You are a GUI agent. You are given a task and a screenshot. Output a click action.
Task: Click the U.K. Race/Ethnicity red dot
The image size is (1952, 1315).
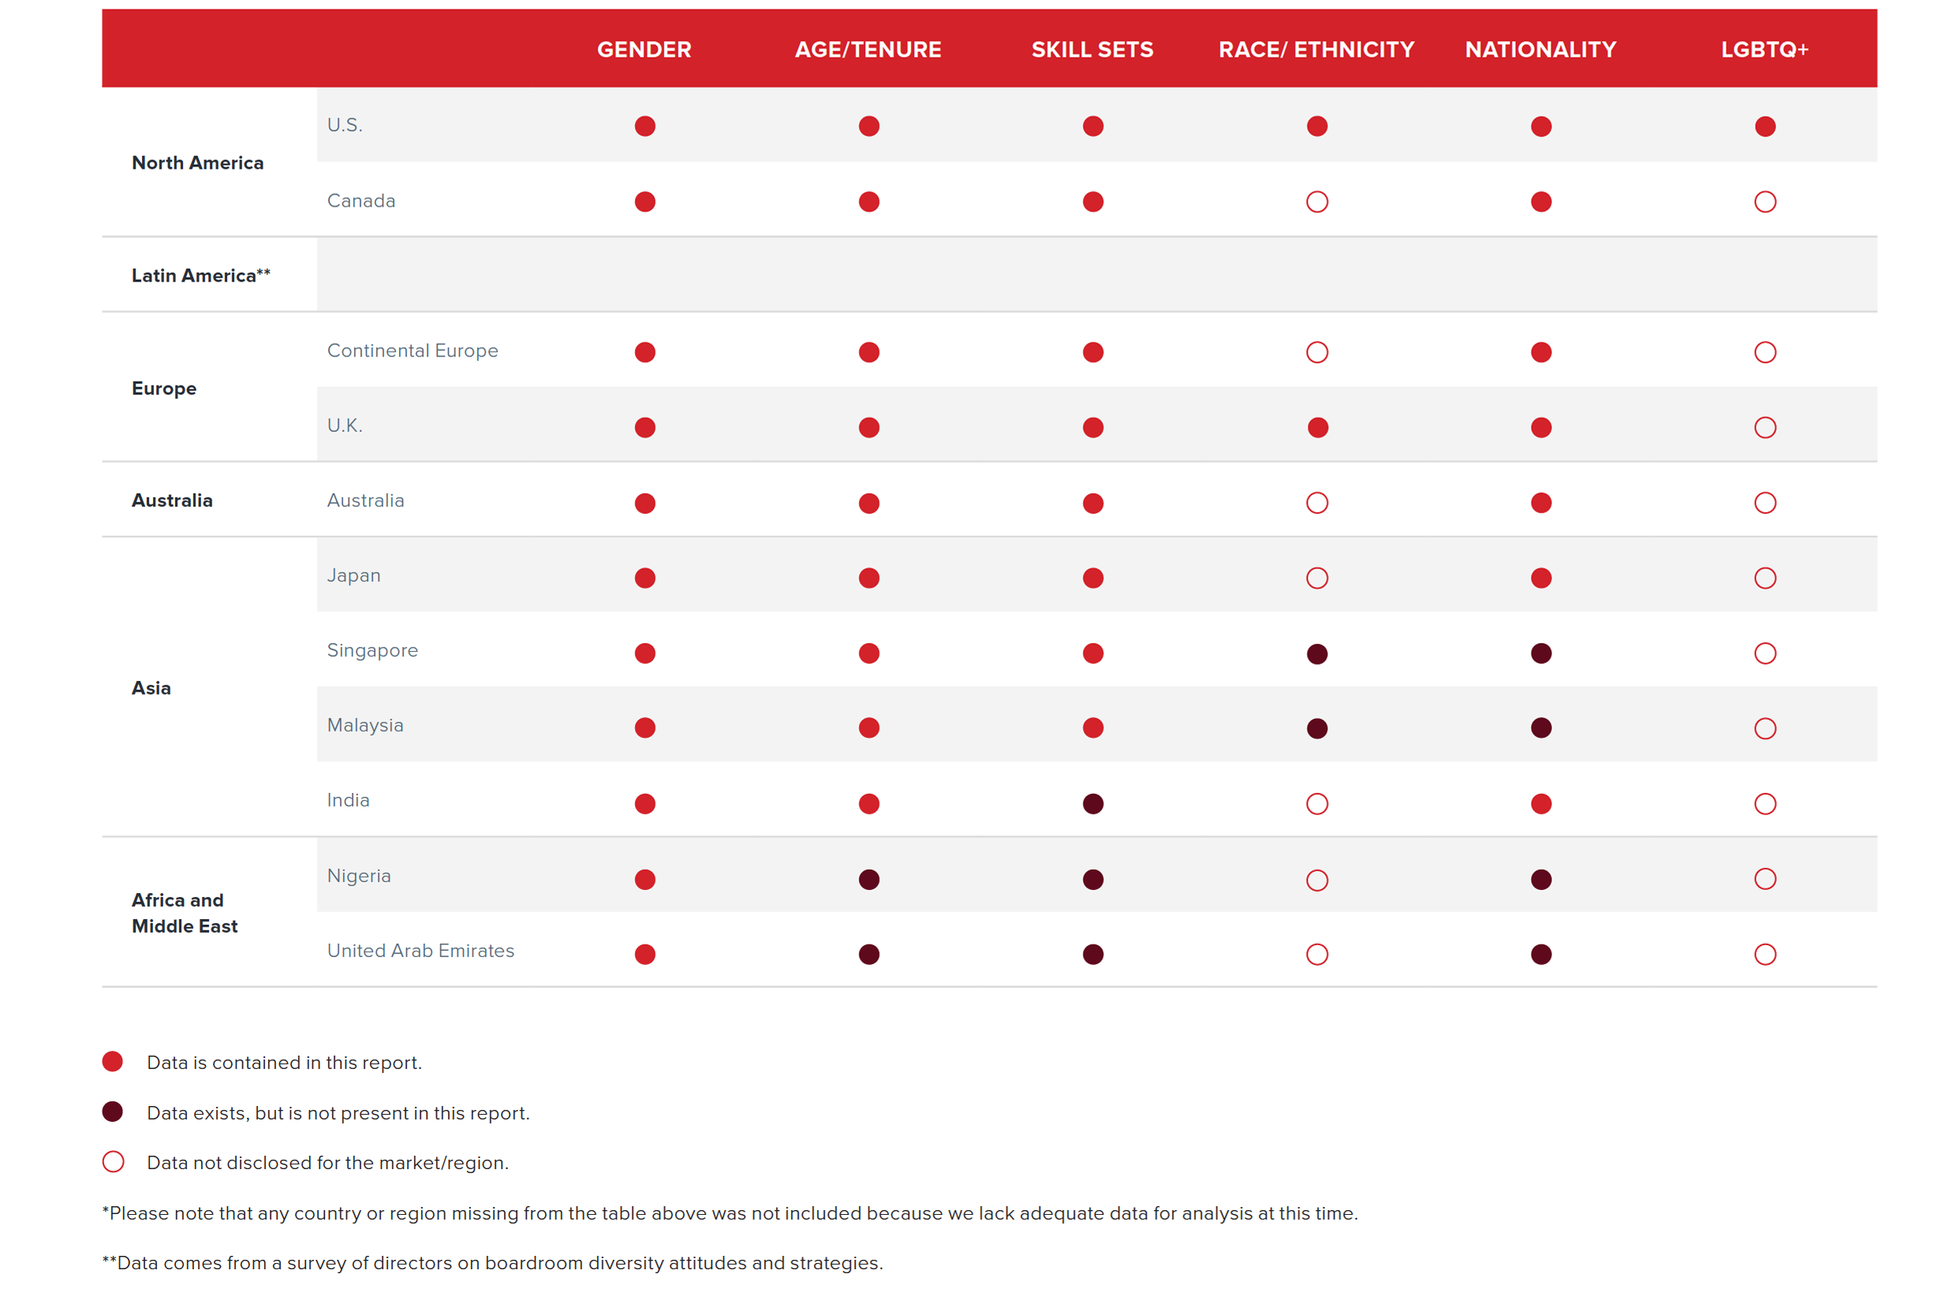[x=1317, y=428]
